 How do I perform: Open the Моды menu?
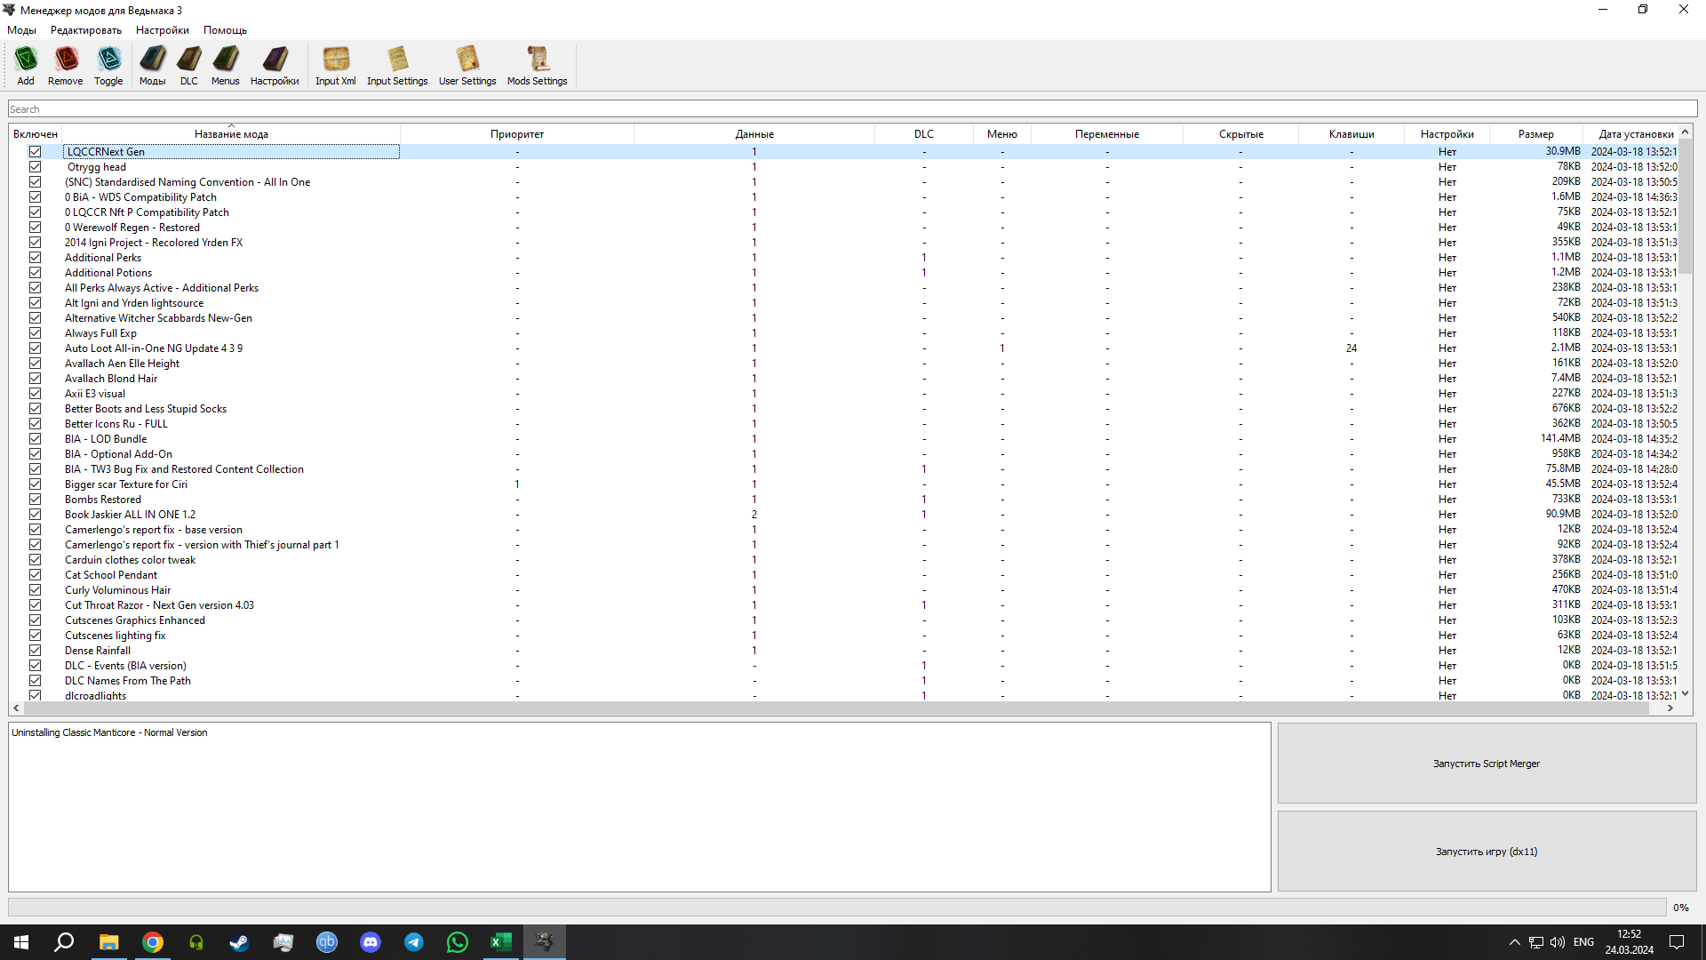click(x=21, y=30)
